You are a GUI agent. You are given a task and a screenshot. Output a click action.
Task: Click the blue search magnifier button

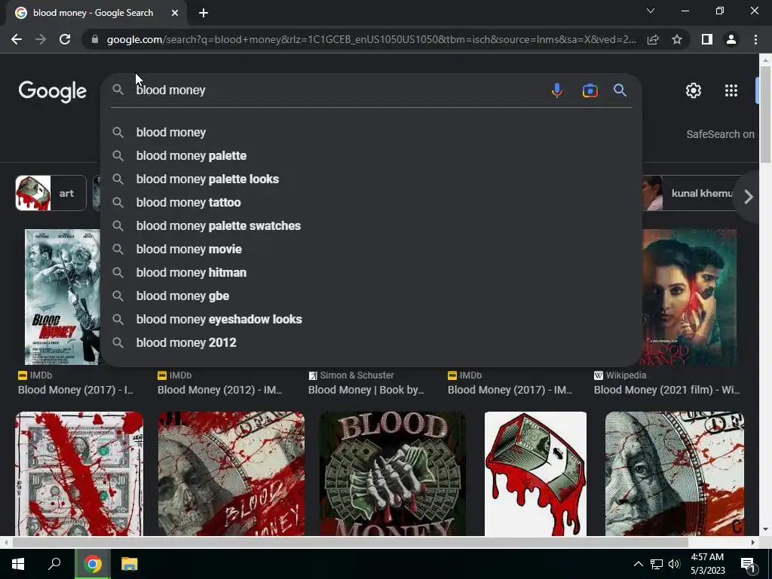[x=620, y=90]
